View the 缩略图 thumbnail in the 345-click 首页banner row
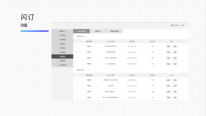This screenshot has width=206, height=116. 89,46
